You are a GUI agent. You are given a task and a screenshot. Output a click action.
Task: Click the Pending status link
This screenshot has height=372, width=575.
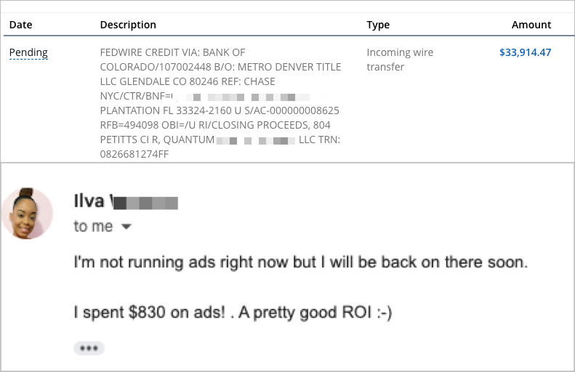(28, 52)
